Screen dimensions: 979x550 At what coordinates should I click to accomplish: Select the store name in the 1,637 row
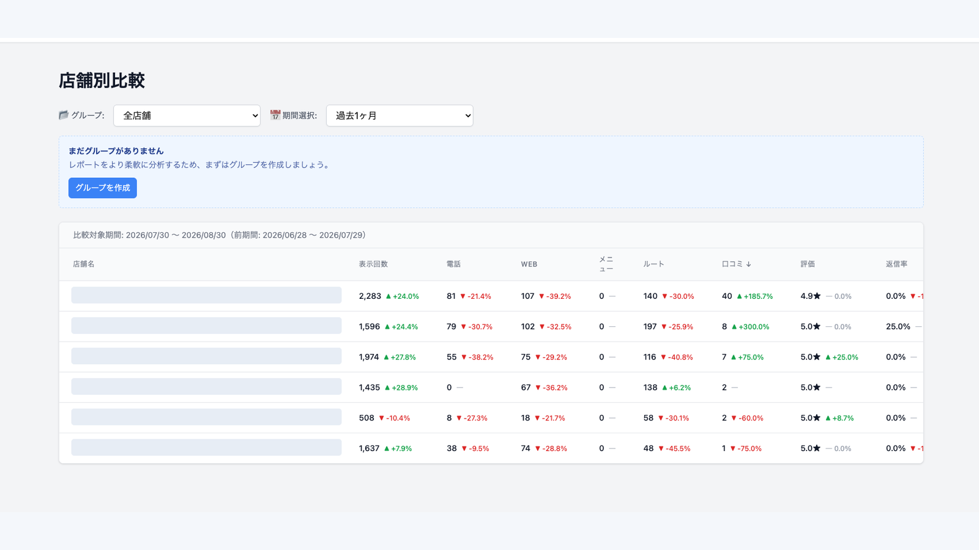(206, 447)
